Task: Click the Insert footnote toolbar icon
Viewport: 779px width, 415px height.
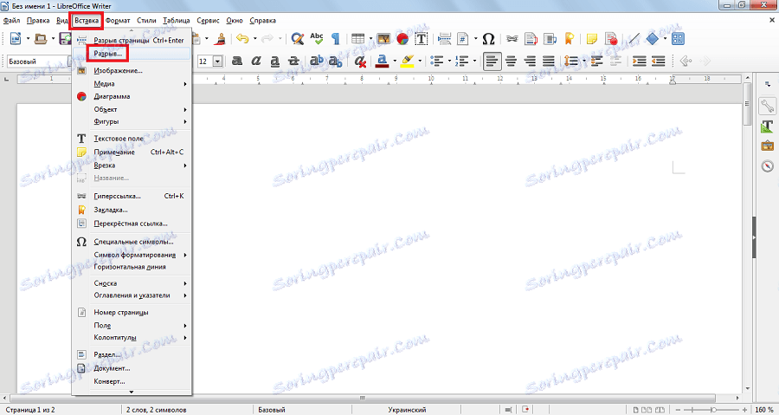Action: click(531, 39)
